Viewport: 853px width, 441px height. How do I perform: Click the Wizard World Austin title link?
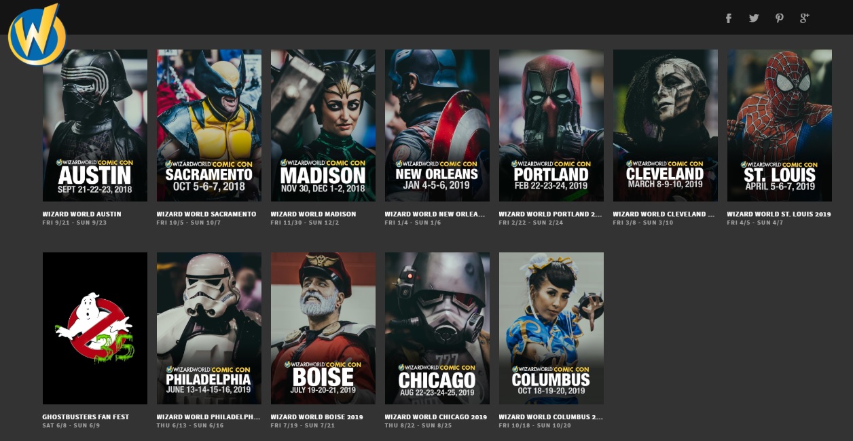[x=82, y=214]
